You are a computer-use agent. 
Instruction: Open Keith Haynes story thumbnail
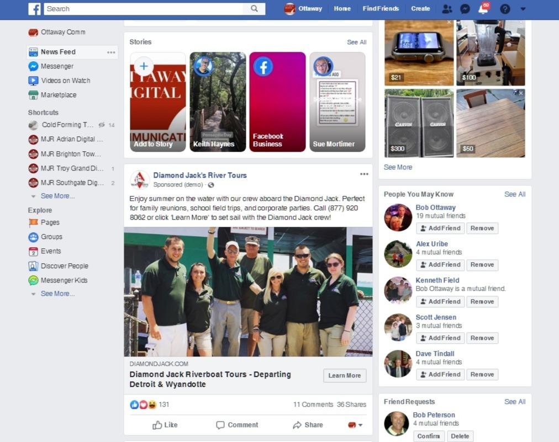click(x=218, y=102)
